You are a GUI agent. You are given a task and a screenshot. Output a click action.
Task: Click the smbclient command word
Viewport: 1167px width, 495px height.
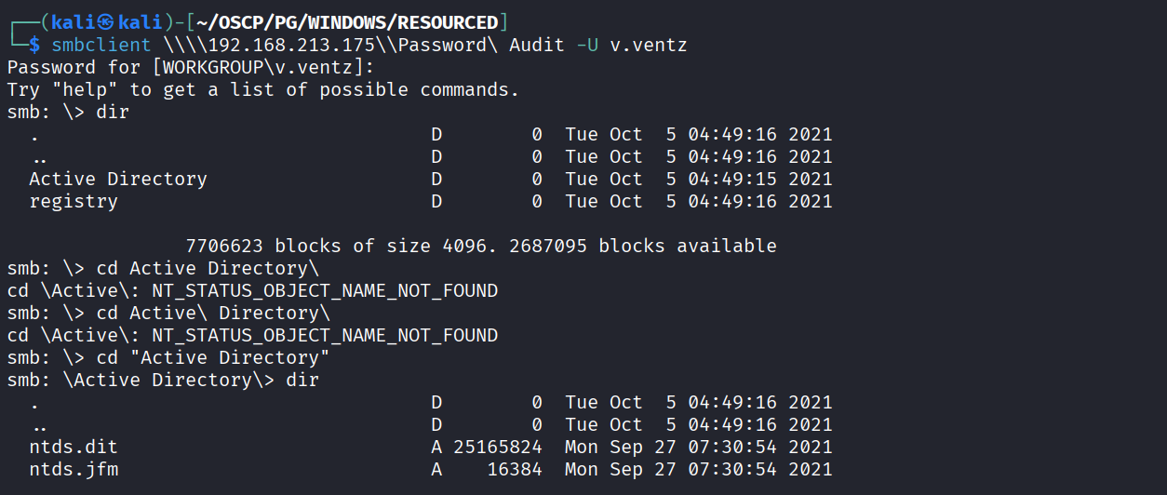[x=101, y=45]
